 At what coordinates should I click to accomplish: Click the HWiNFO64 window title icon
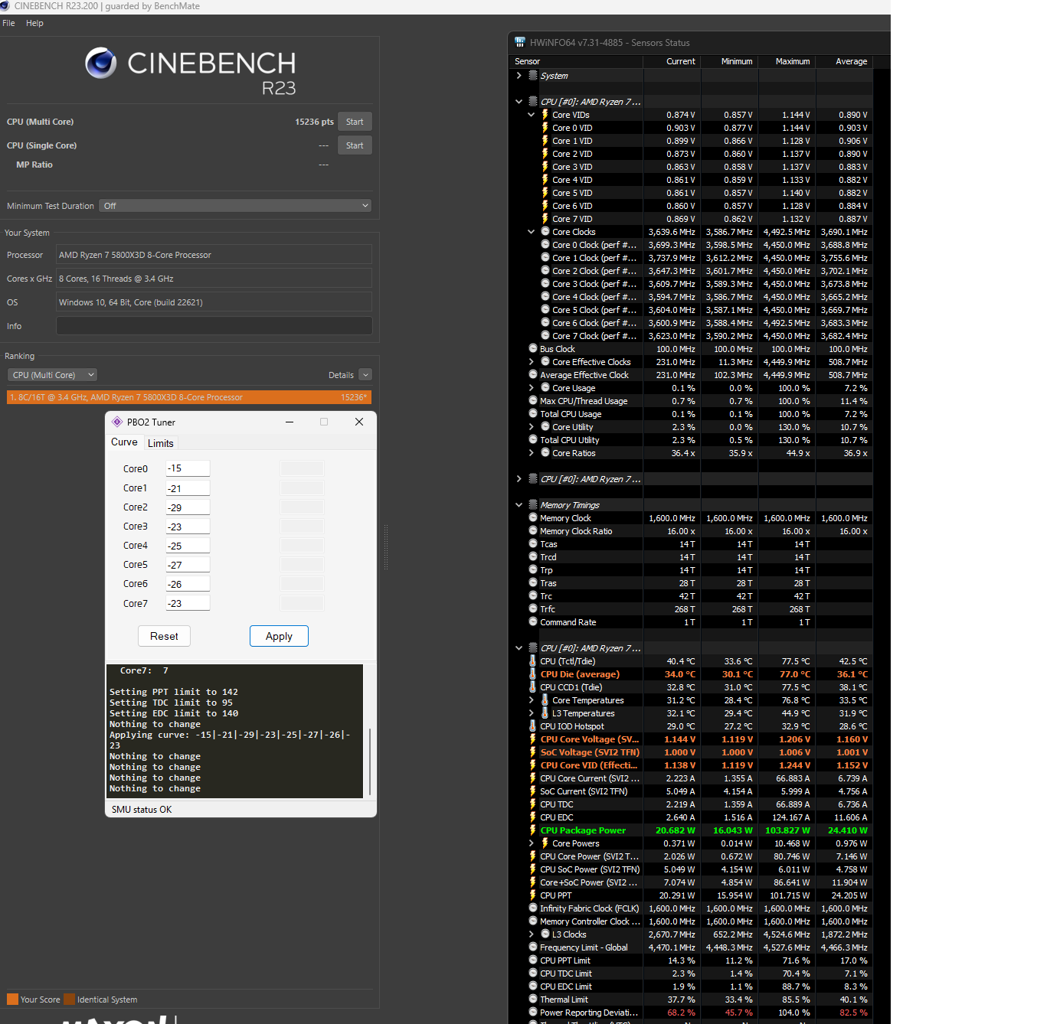coord(520,43)
